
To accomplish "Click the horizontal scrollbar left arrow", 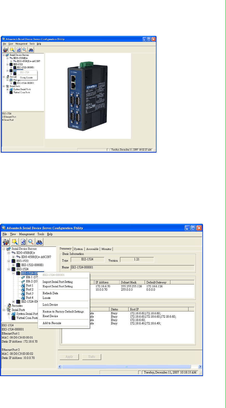I will [60, 367].
